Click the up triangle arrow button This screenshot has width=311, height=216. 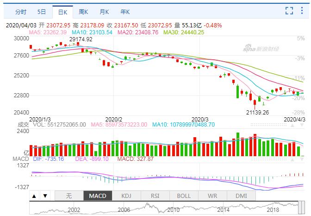pyautogui.click(x=34, y=196)
